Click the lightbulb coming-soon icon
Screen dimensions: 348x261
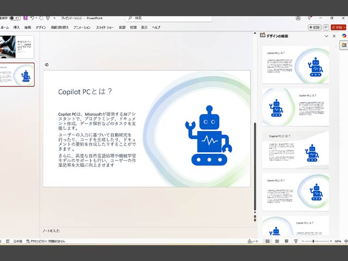[x=309, y=18]
